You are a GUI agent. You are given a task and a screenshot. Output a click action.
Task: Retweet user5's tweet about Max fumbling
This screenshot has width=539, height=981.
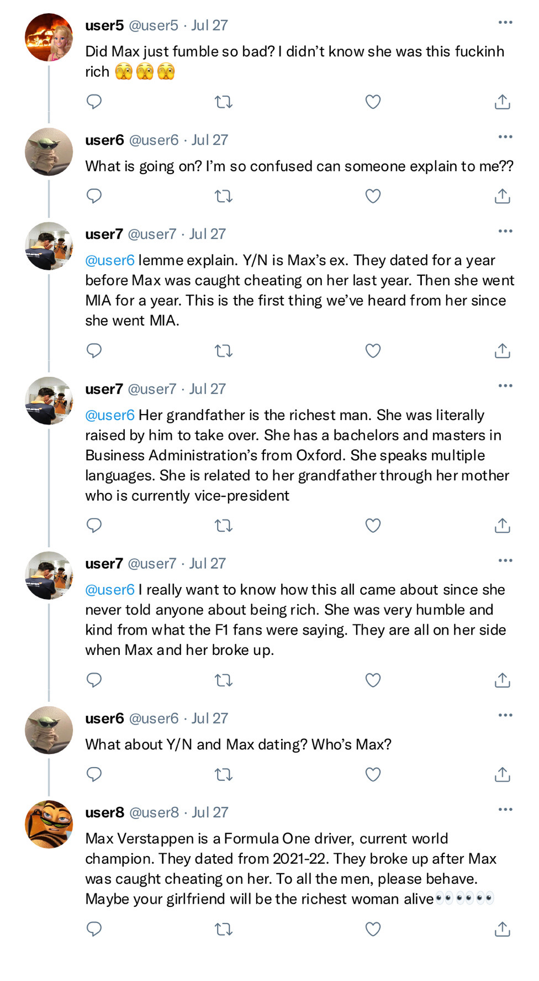pos(223,102)
